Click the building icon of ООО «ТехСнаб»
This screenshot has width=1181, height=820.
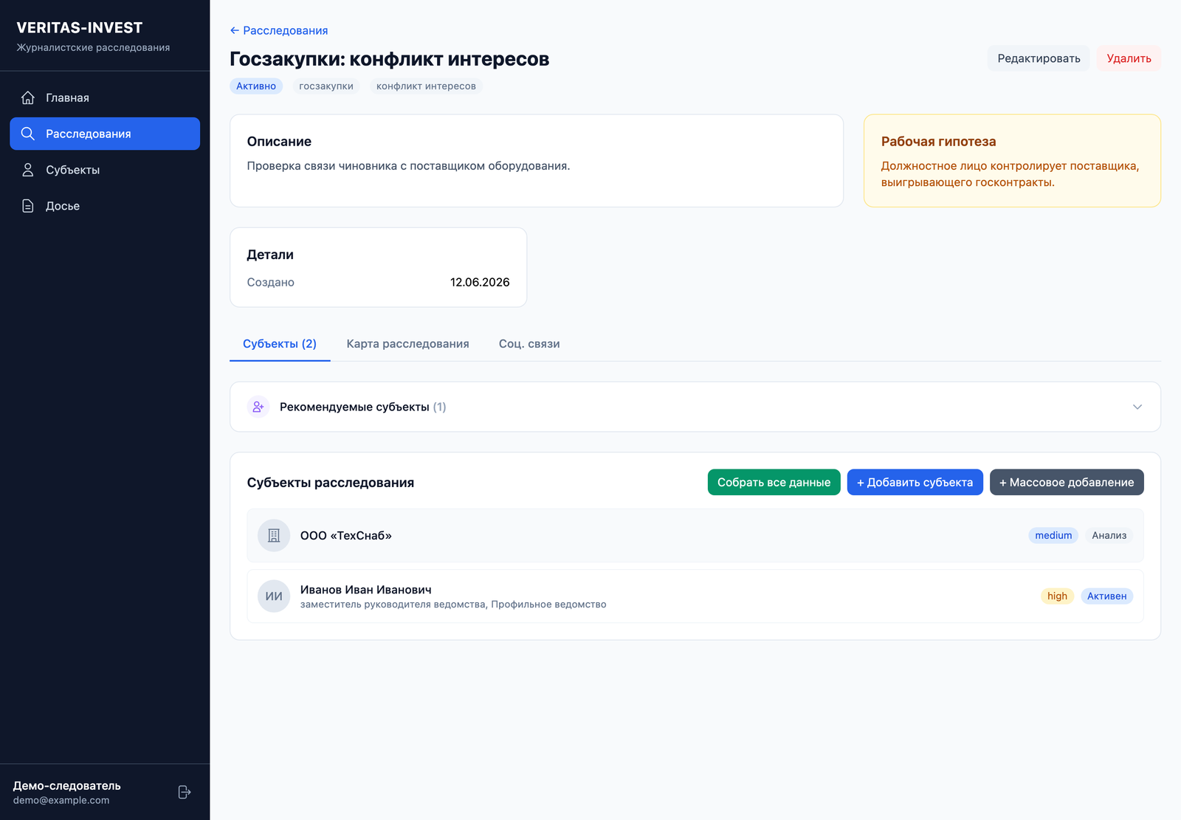point(274,535)
